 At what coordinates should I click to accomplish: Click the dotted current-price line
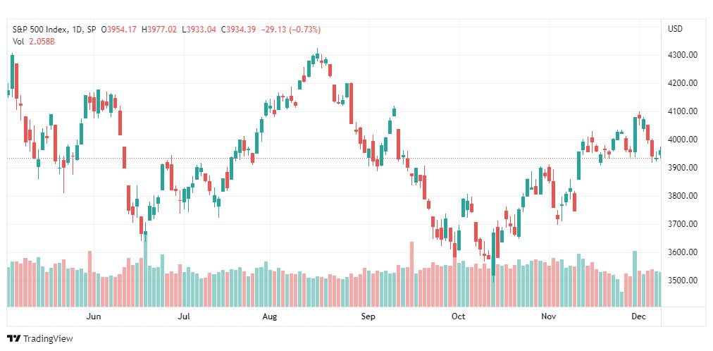pyautogui.click(x=334, y=158)
